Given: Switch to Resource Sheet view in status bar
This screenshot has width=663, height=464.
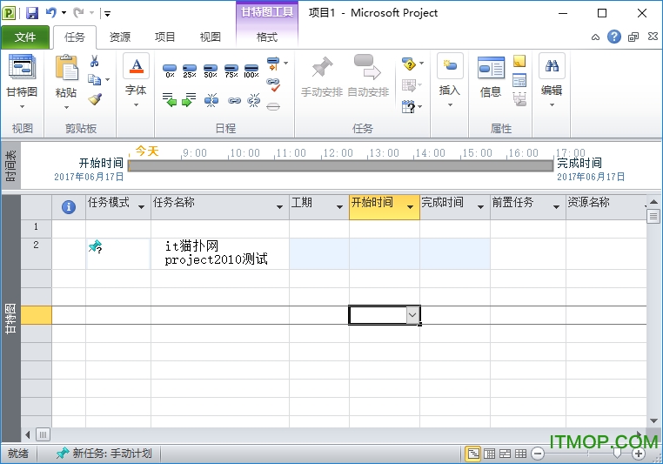Looking at the screenshot, I should (520, 454).
